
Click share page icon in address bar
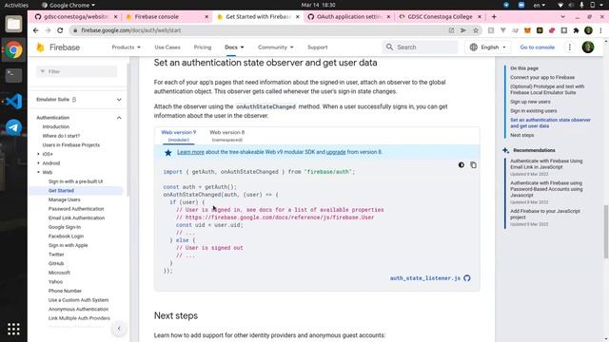451,30
